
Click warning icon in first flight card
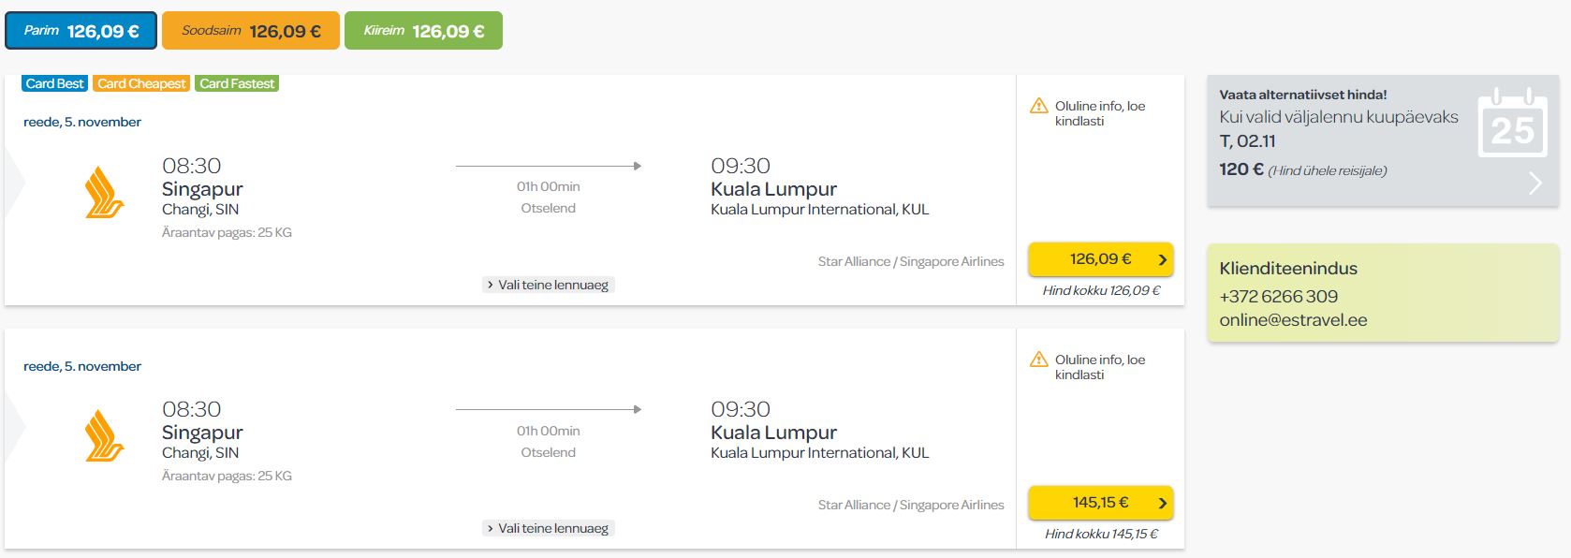click(1038, 106)
